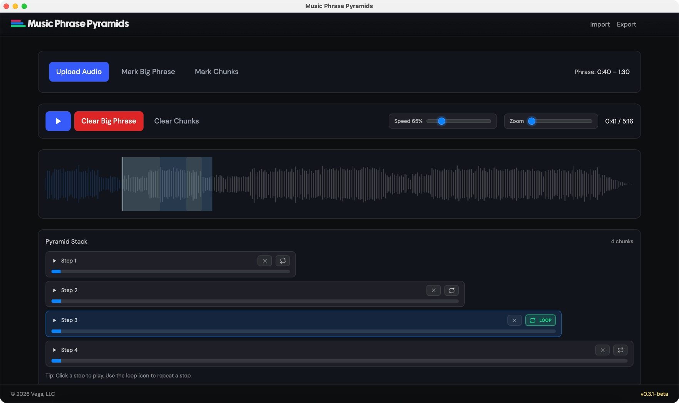Remove Step 1 using its X icon
The width and height of the screenshot is (679, 403).
[264, 261]
